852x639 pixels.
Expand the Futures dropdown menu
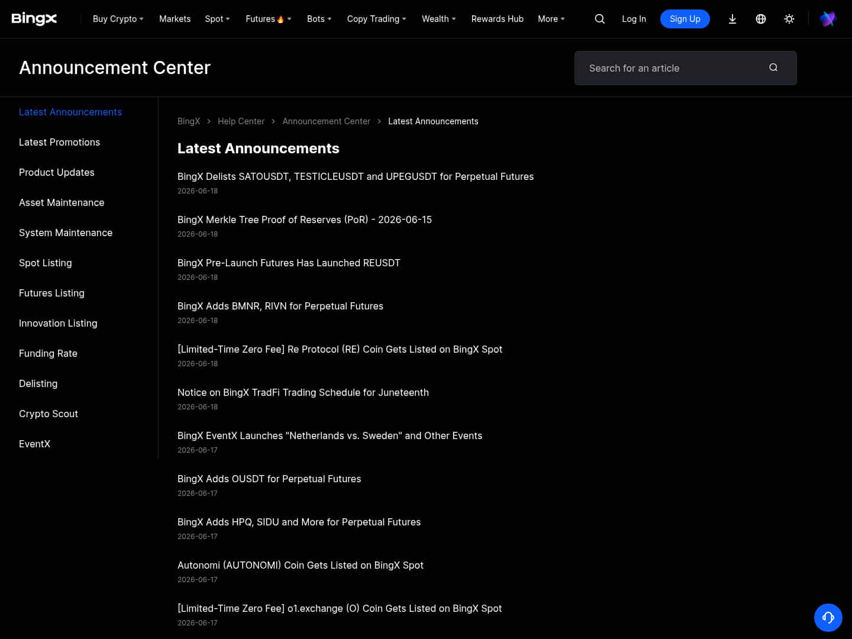[269, 19]
